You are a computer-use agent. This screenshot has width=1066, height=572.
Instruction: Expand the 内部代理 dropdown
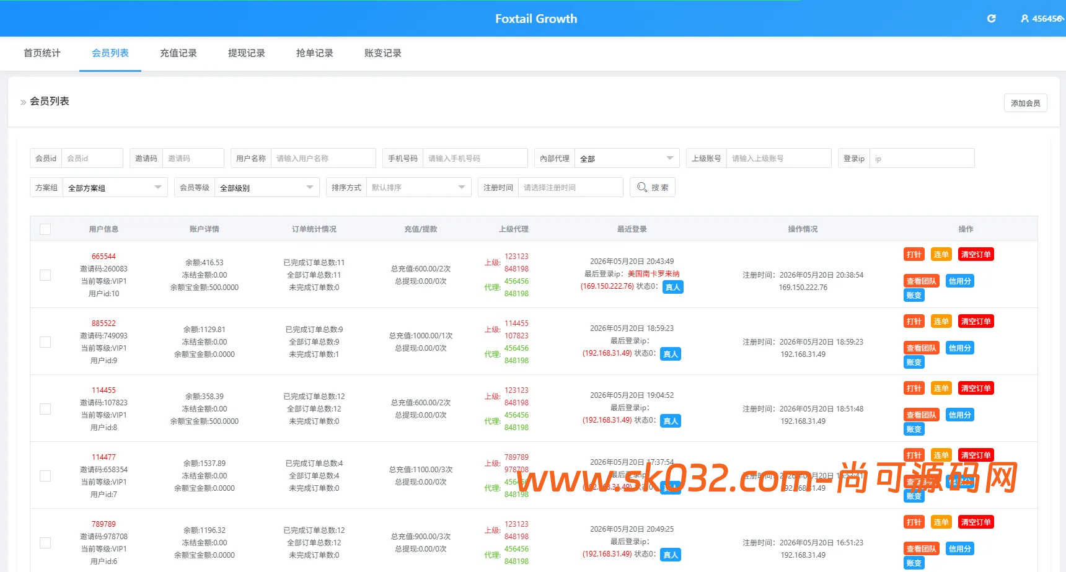click(627, 159)
